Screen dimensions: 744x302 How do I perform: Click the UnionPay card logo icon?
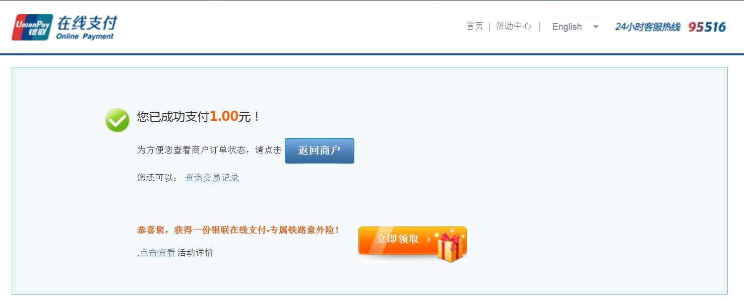click(x=32, y=27)
